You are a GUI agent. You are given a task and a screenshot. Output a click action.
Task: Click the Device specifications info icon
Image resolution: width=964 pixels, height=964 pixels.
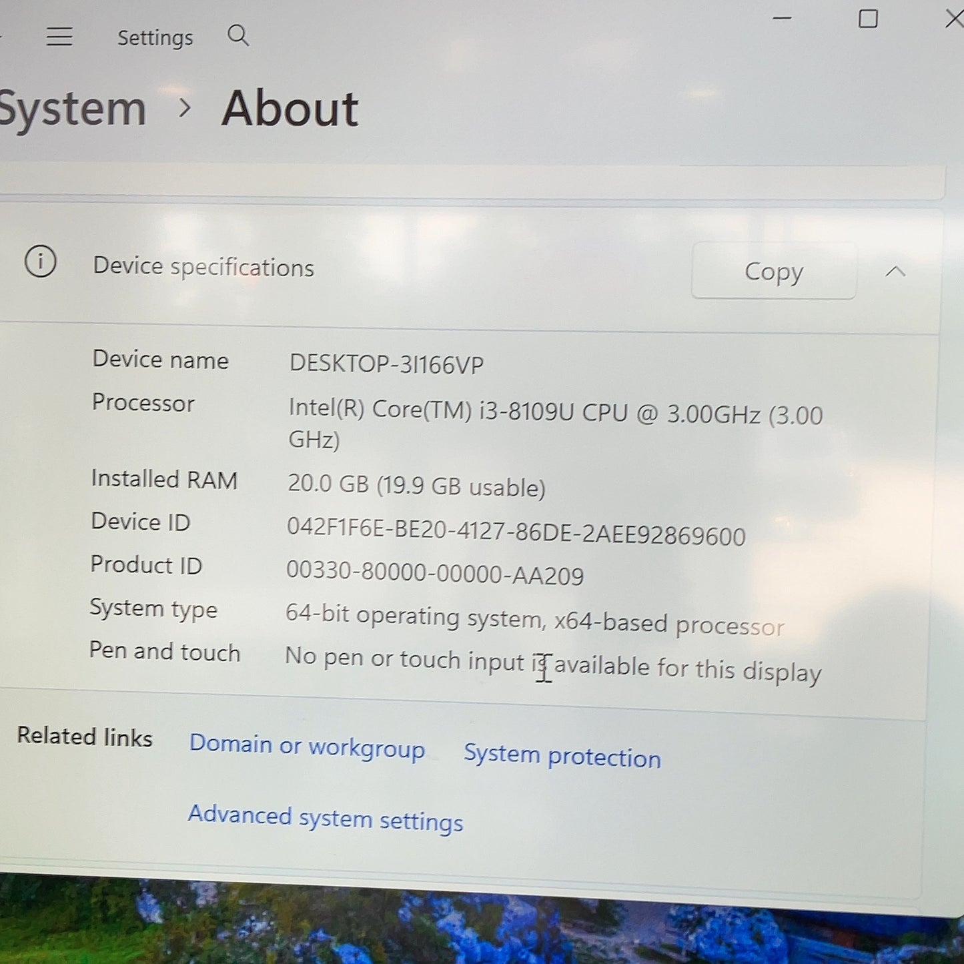coord(41,262)
